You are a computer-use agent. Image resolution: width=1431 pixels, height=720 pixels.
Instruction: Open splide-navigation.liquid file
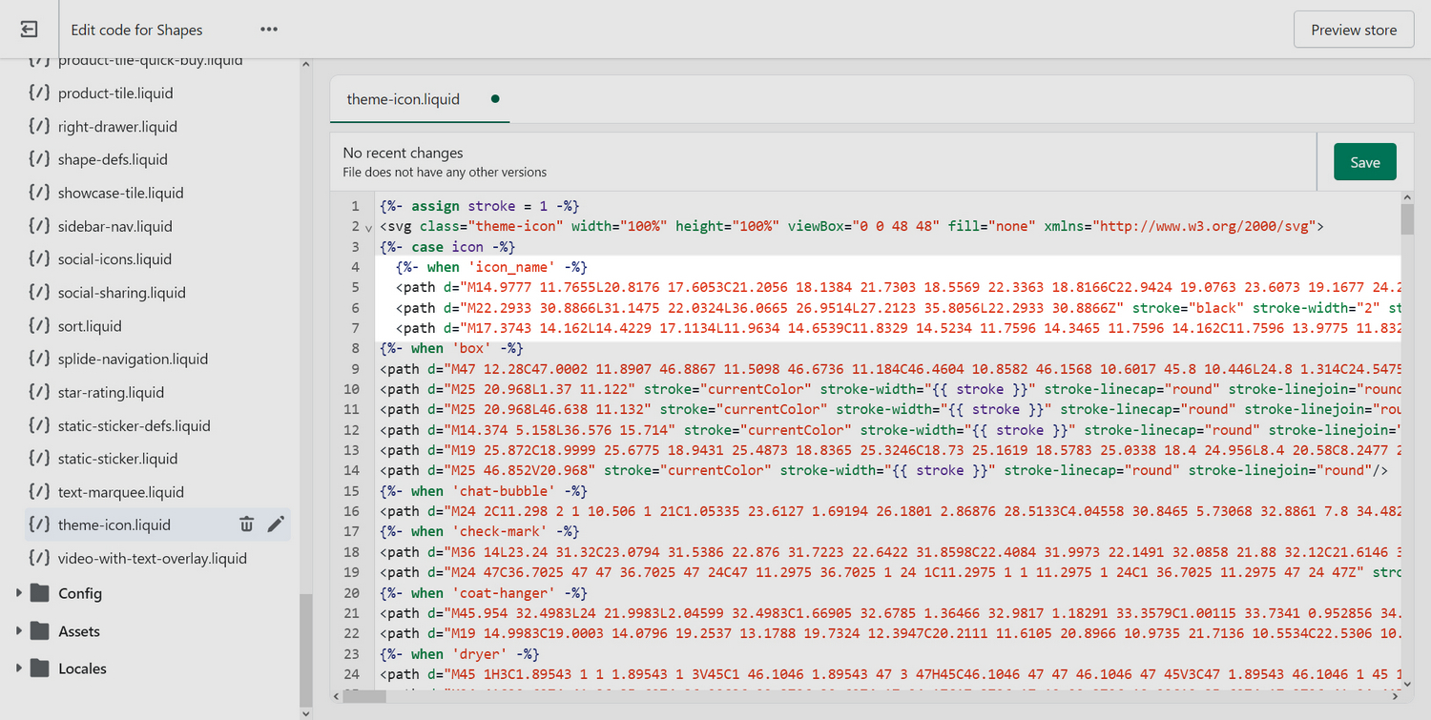coord(133,359)
